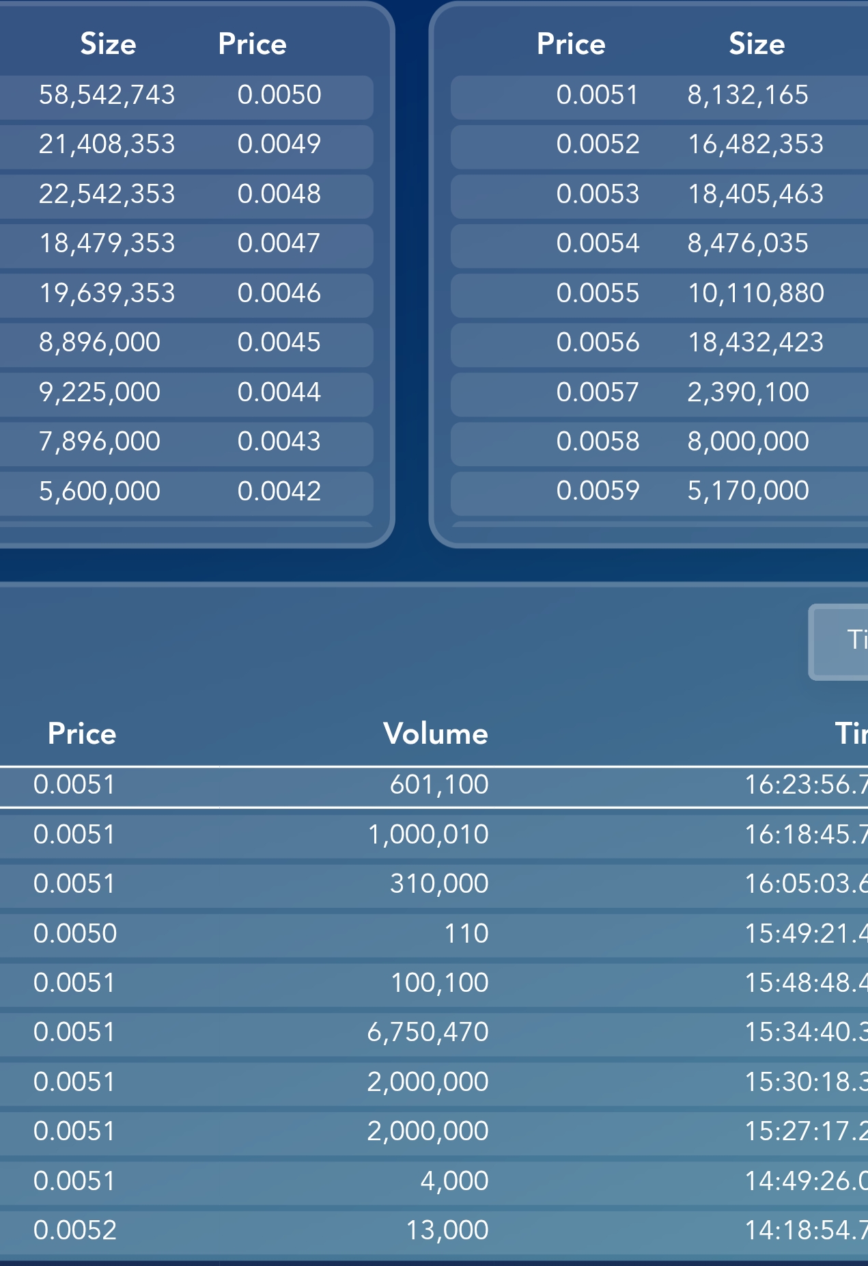Select the highlighted trade with volume 601,100
Screen dimensions: 868x1266
coord(434,785)
